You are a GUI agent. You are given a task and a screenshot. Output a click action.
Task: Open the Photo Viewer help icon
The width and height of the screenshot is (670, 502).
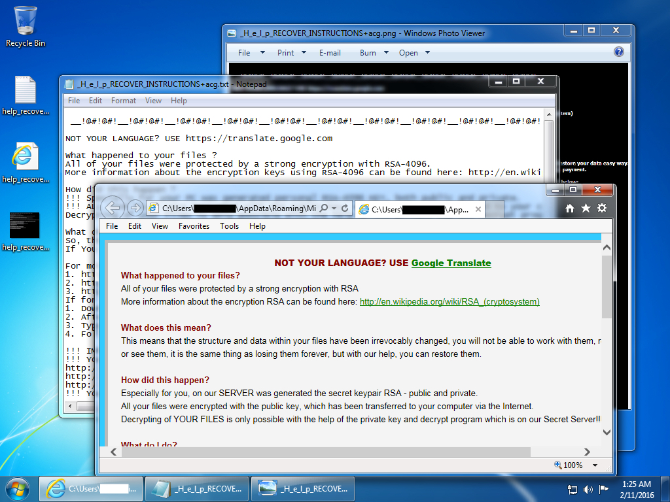pos(618,52)
